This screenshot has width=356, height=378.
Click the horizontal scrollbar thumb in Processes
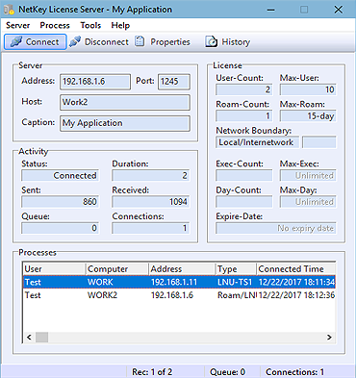[41, 338]
